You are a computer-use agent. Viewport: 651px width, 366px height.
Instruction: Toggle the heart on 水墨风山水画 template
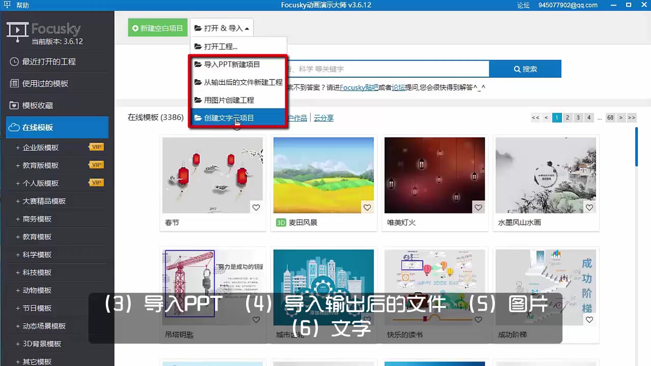point(589,207)
